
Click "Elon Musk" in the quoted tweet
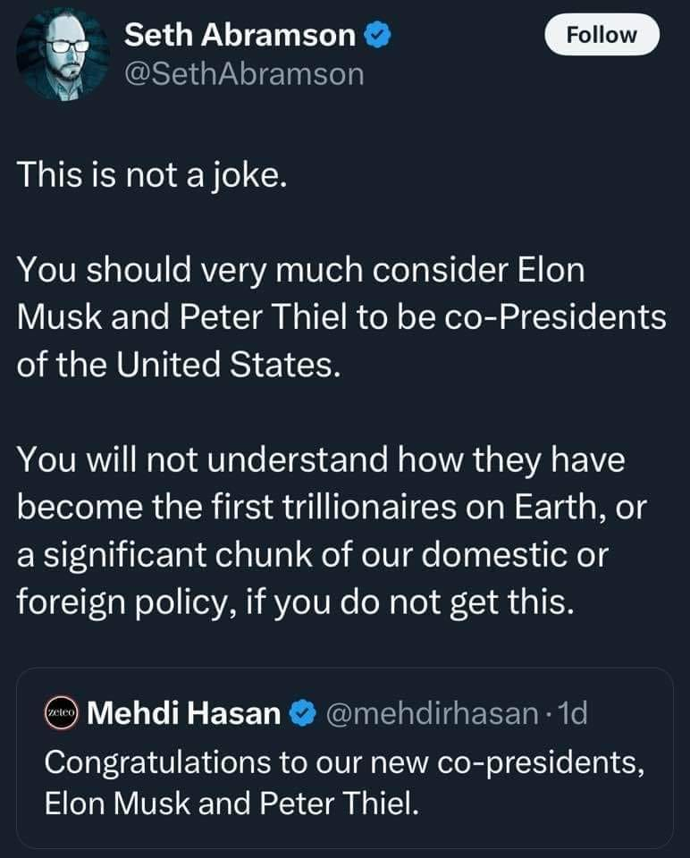[x=119, y=803]
